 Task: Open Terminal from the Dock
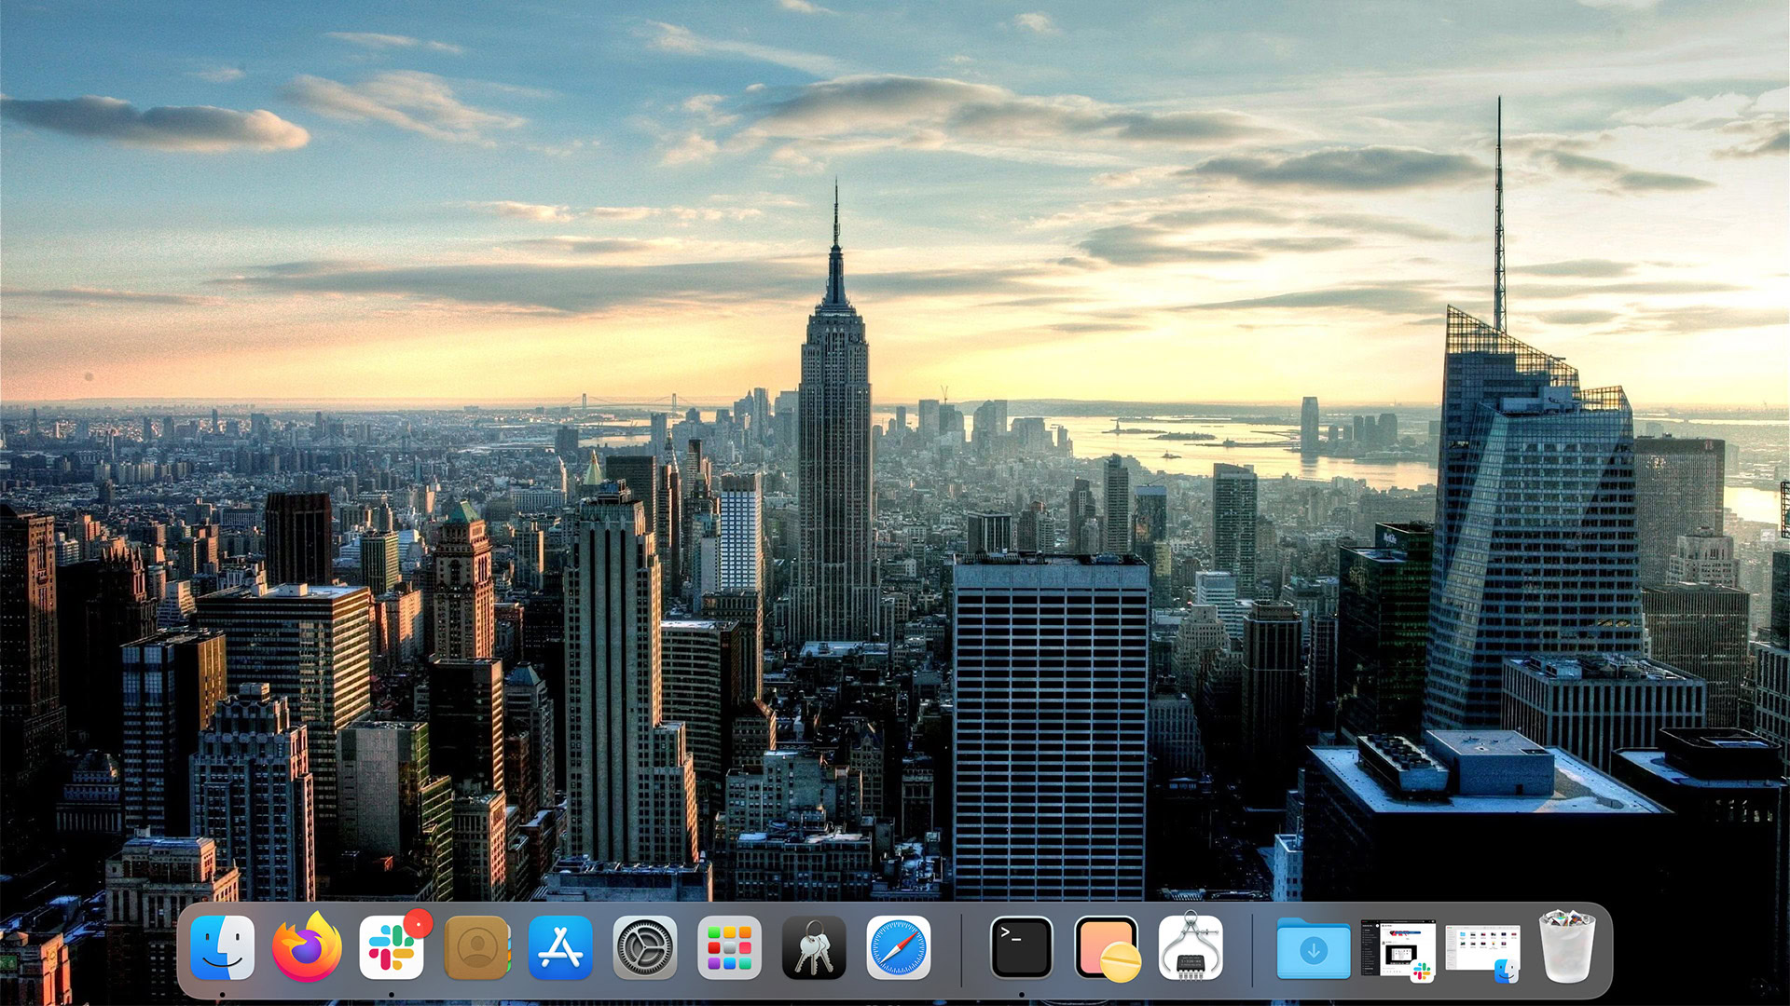click(x=1022, y=948)
